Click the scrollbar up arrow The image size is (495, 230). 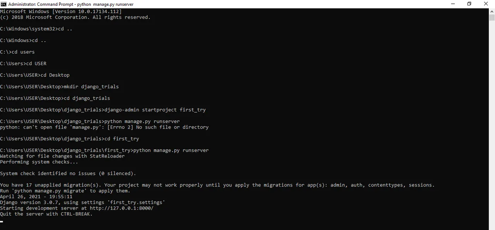pos(492,11)
